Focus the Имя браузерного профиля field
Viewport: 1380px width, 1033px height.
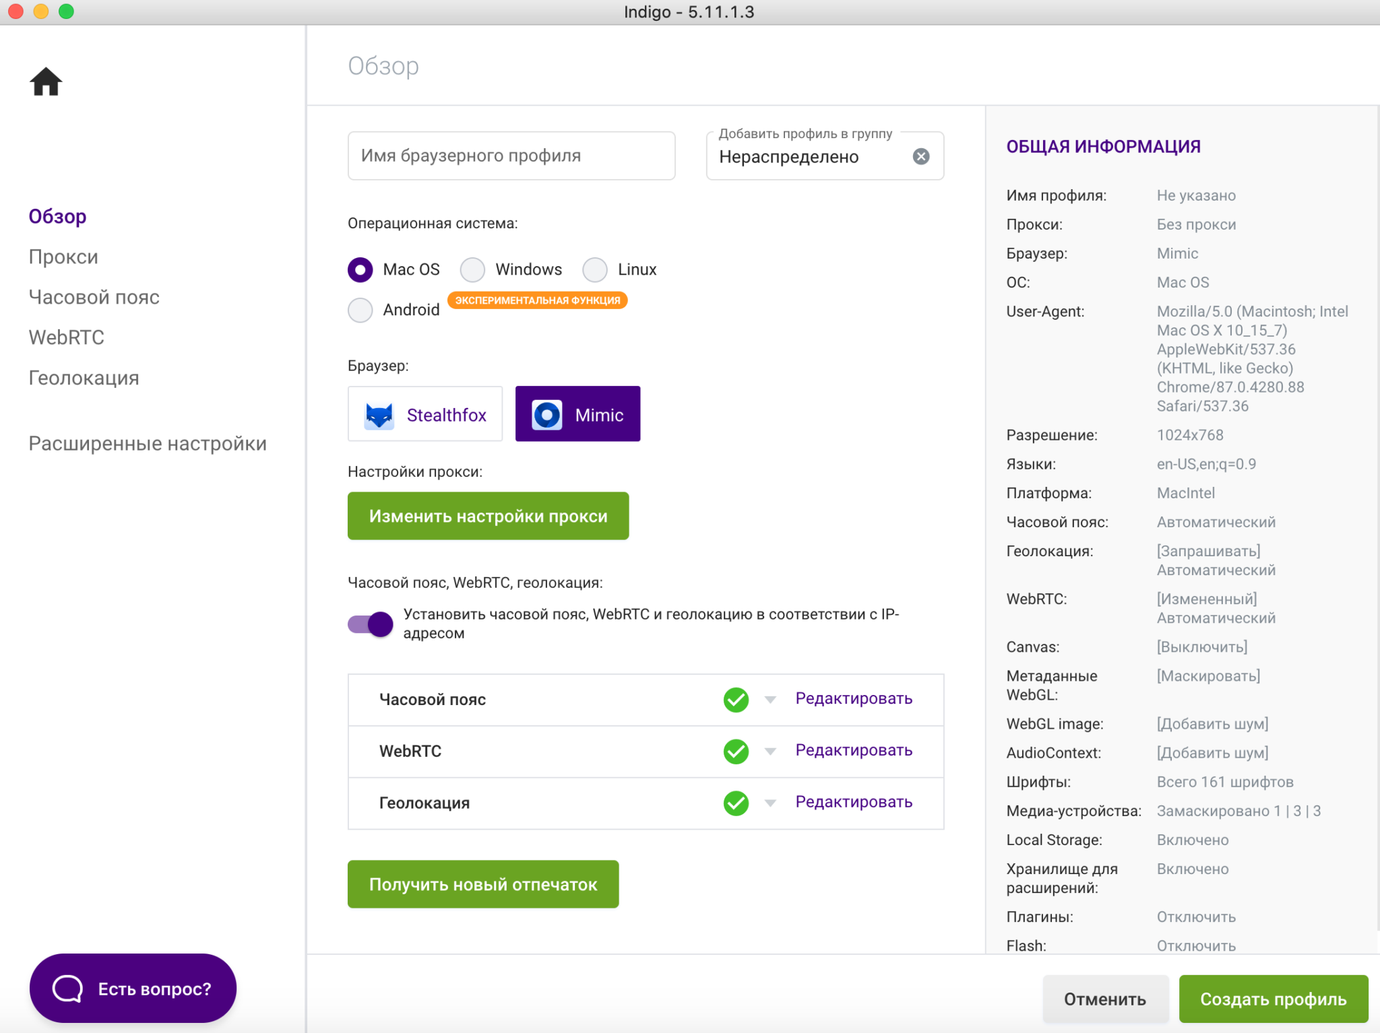point(511,156)
